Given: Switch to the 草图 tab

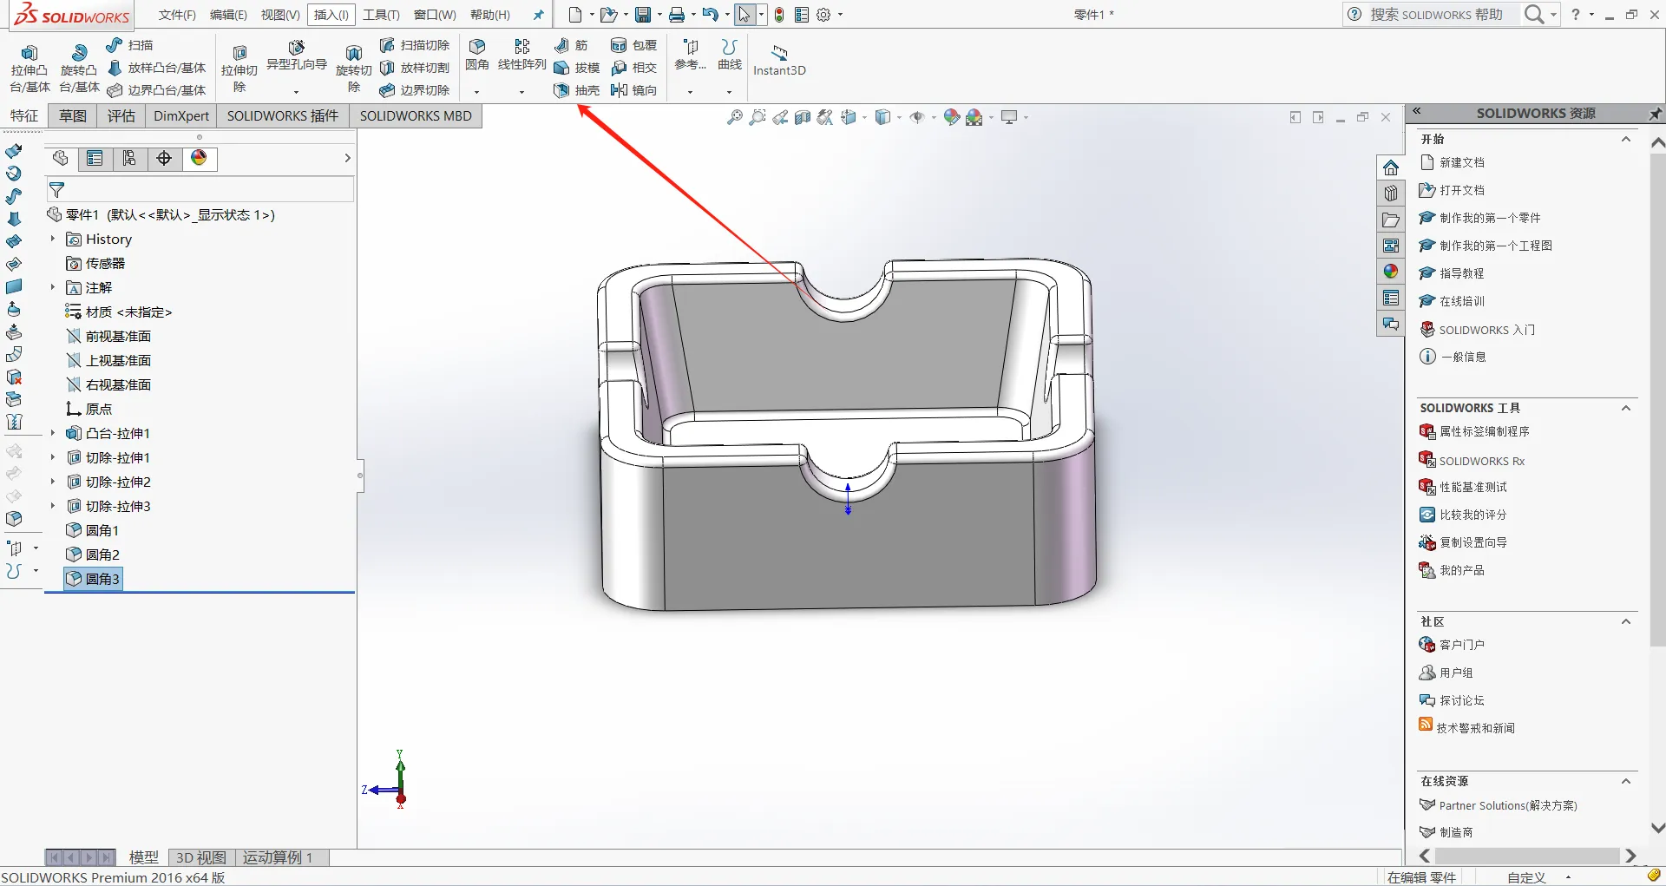Looking at the screenshot, I should [73, 116].
